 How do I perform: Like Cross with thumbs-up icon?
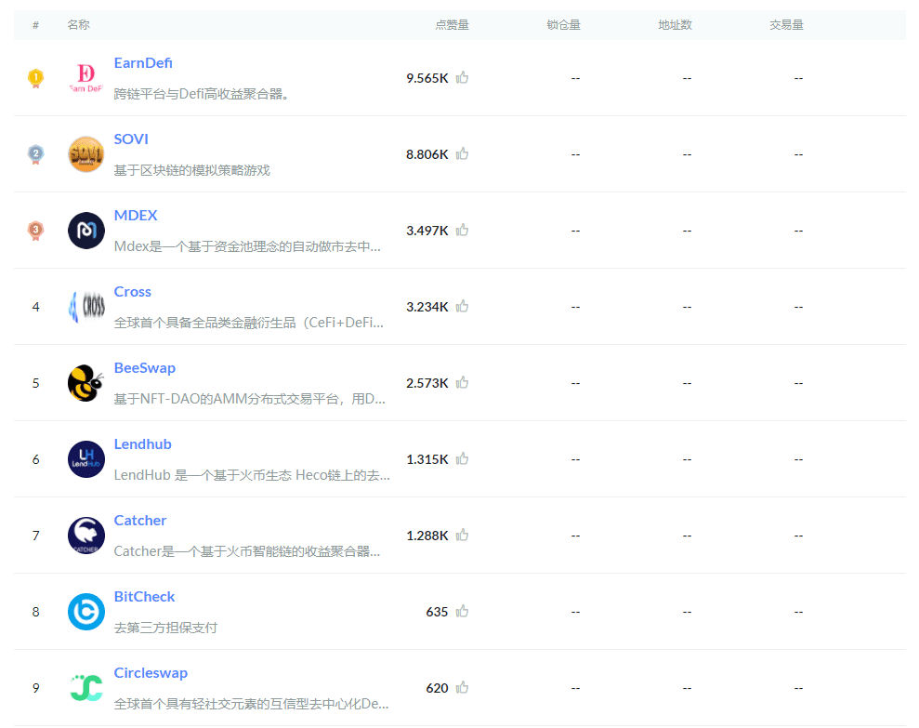point(463,306)
